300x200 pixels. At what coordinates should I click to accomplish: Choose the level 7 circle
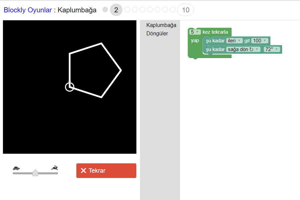[158, 10]
